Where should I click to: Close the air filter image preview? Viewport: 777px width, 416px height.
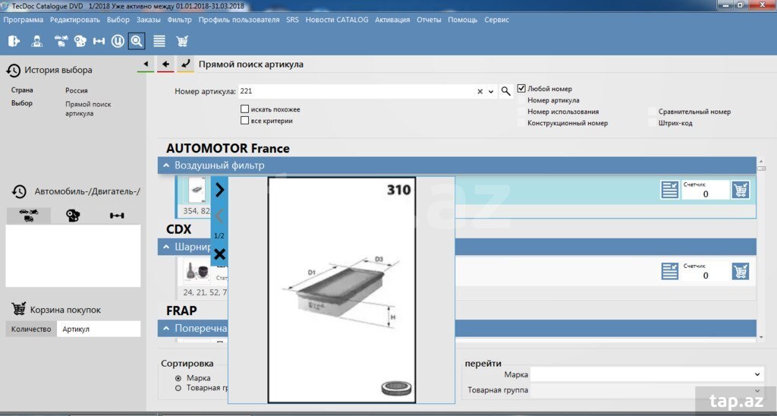pyautogui.click(x=219, y=254)
